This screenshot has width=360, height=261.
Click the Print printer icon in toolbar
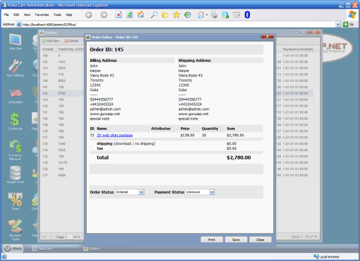point(214,15)
